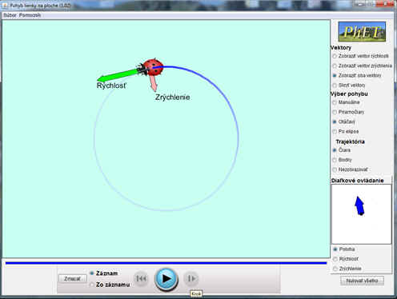397x299 pixels.
Task: Click the PhET logo
Action: point(362,32)
